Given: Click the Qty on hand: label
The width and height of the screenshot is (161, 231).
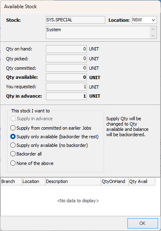Looking at the screenshot, I should tap(19, 49).
